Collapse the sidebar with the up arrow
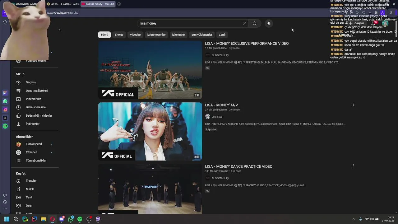 click(59, 30)
